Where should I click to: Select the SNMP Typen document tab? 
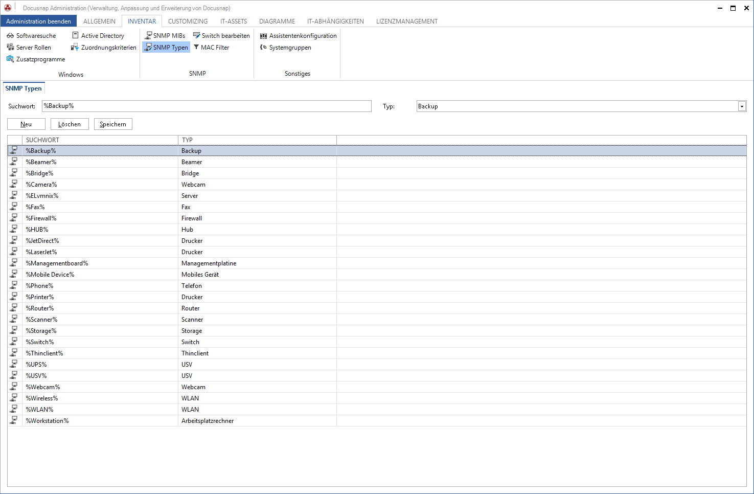click(24, 88)
